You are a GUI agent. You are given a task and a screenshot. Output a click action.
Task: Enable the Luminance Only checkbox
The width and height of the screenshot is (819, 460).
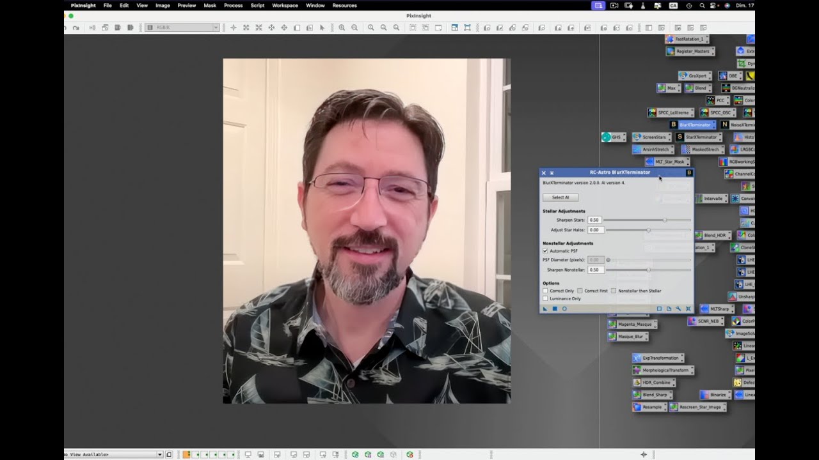pyautogui.click(x=545, y=298)
